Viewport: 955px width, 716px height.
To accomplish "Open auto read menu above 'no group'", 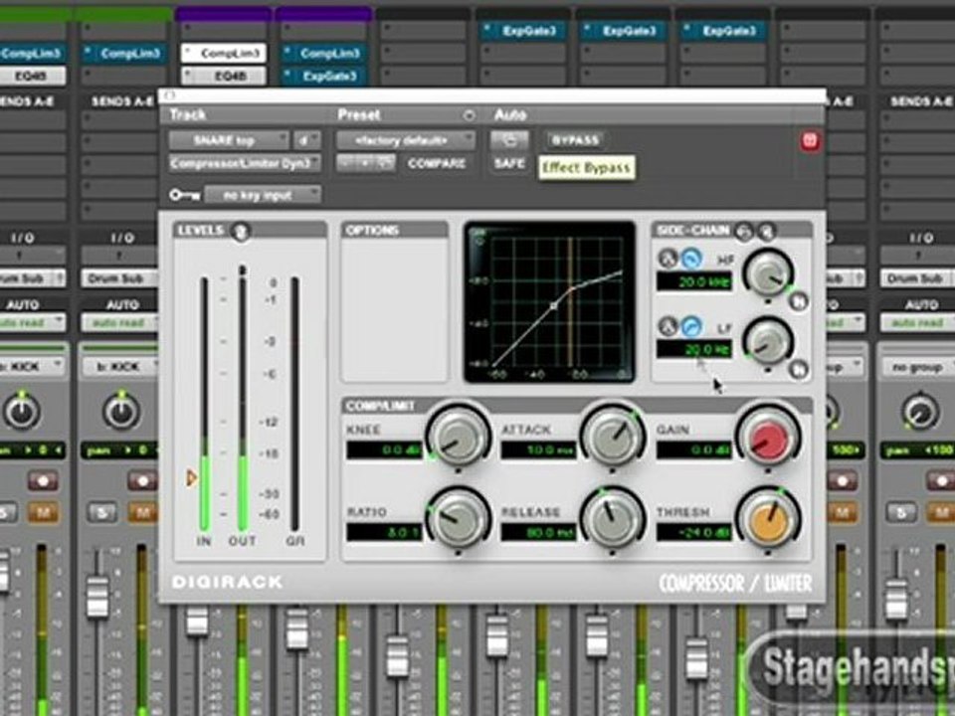I will (x=917, y=322).
